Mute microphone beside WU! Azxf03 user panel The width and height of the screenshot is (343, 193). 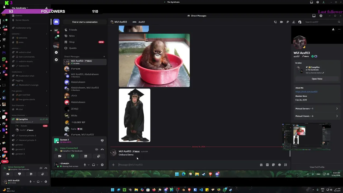pos(31,181)
